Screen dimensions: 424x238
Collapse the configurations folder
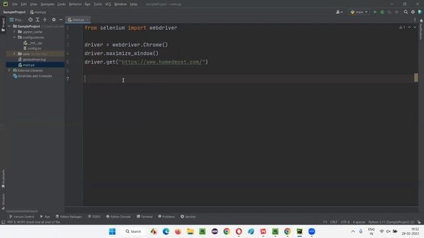pyautogui.click(x=15, y=37)
